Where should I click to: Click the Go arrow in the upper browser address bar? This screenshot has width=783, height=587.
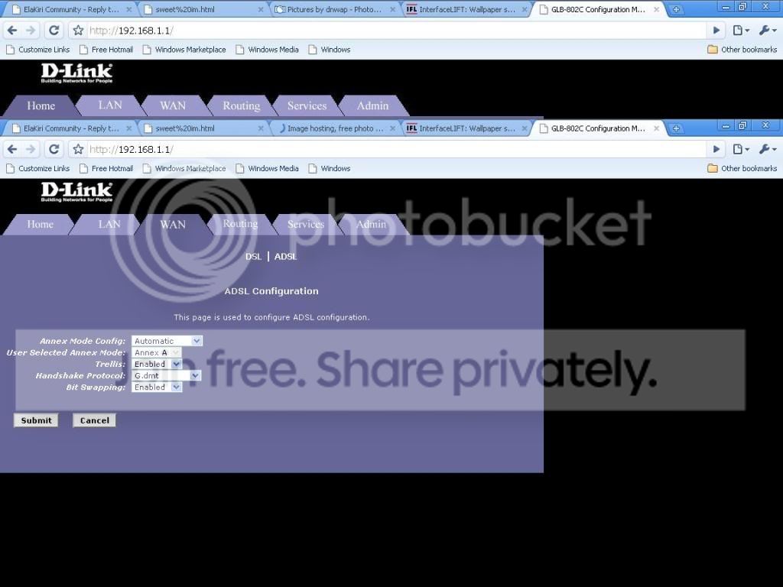[716, 31]
